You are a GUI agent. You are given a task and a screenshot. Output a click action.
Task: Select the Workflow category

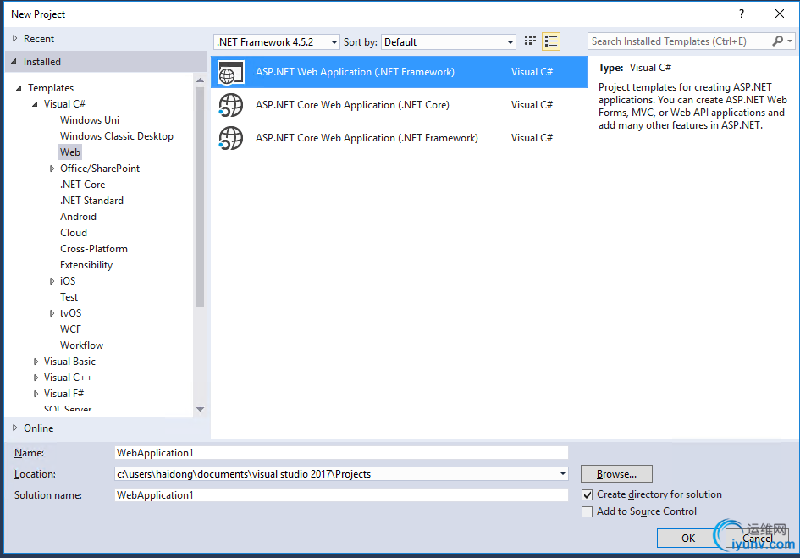[x=81, y=345]
